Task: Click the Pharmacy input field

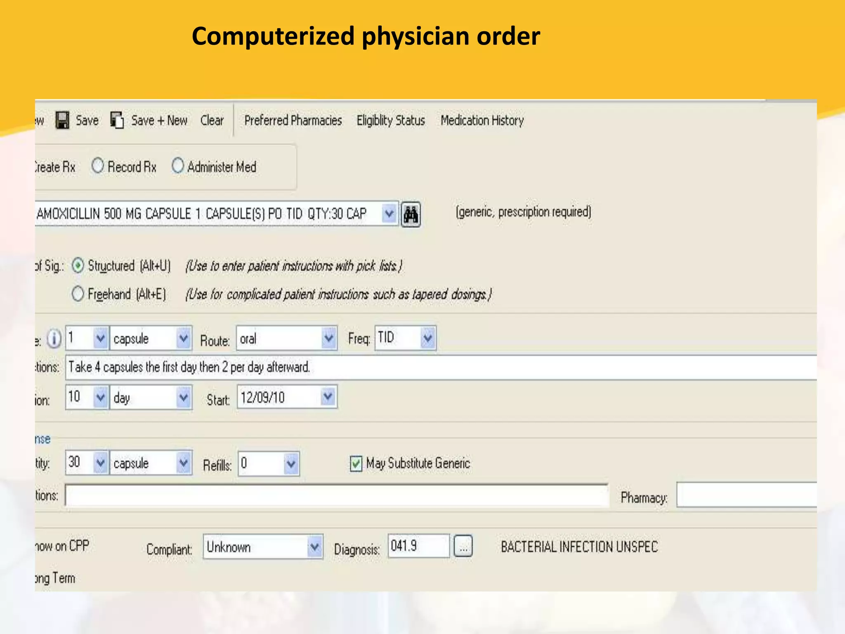Action: coord(747,495)
